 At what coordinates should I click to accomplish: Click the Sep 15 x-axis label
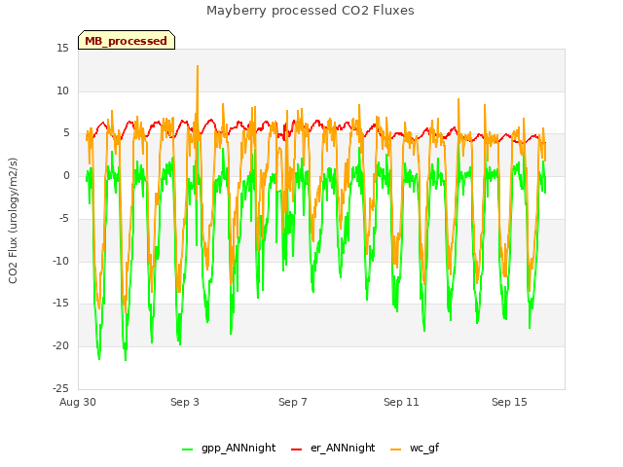point(509,402)
